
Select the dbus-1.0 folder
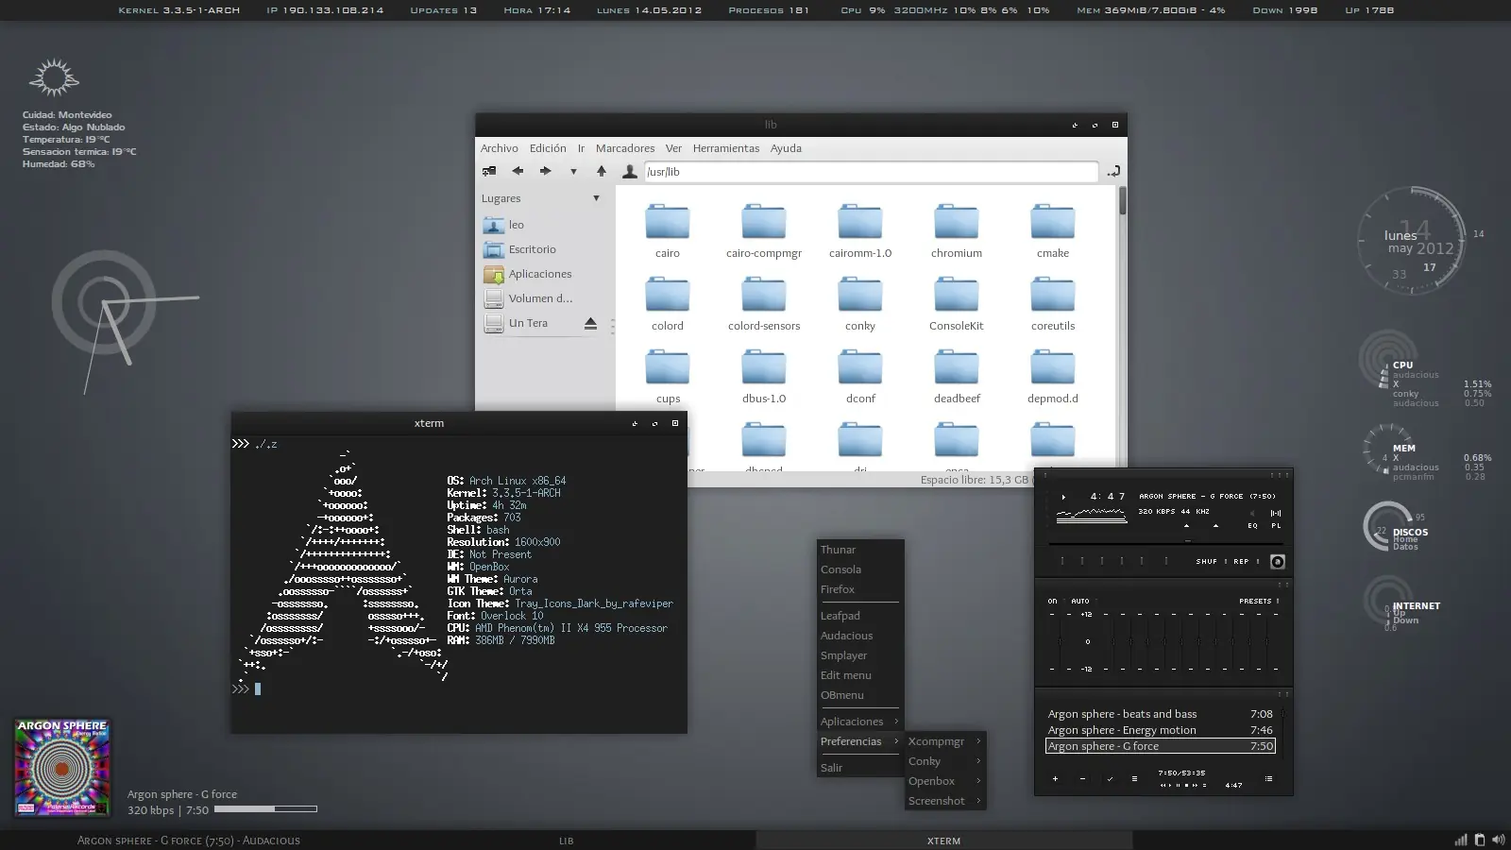click(x=764, y=376)
